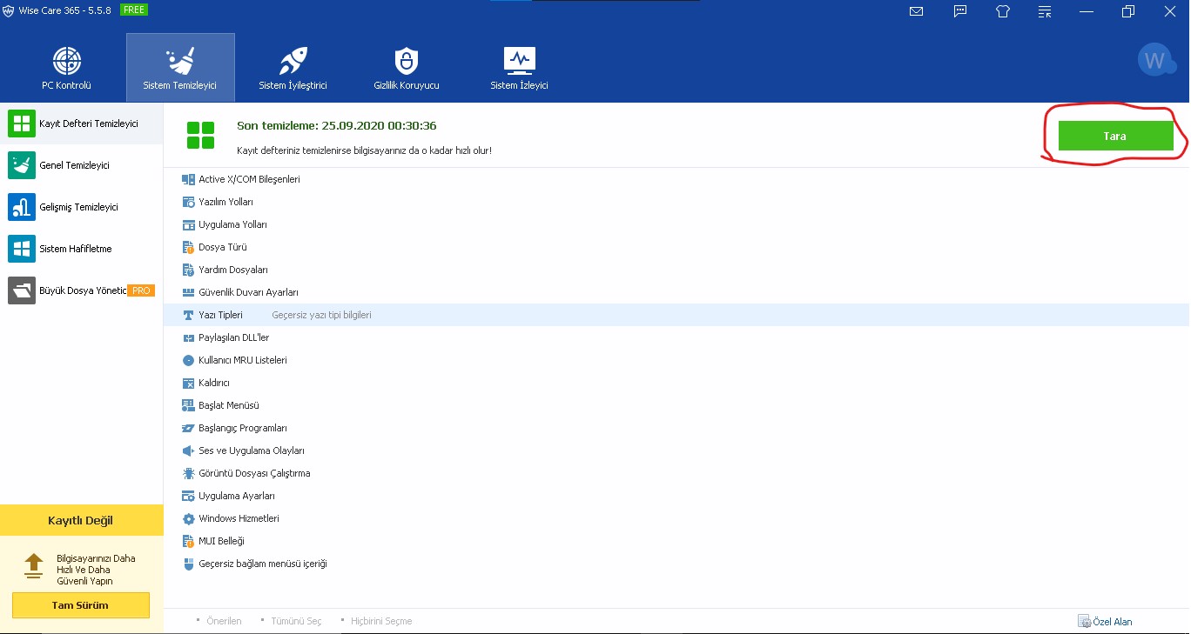Screen dimensions: 1191x634
Task: Select Büyük Dosya Yöneticisi in the sidebar
Action: (x=82, y=290)
